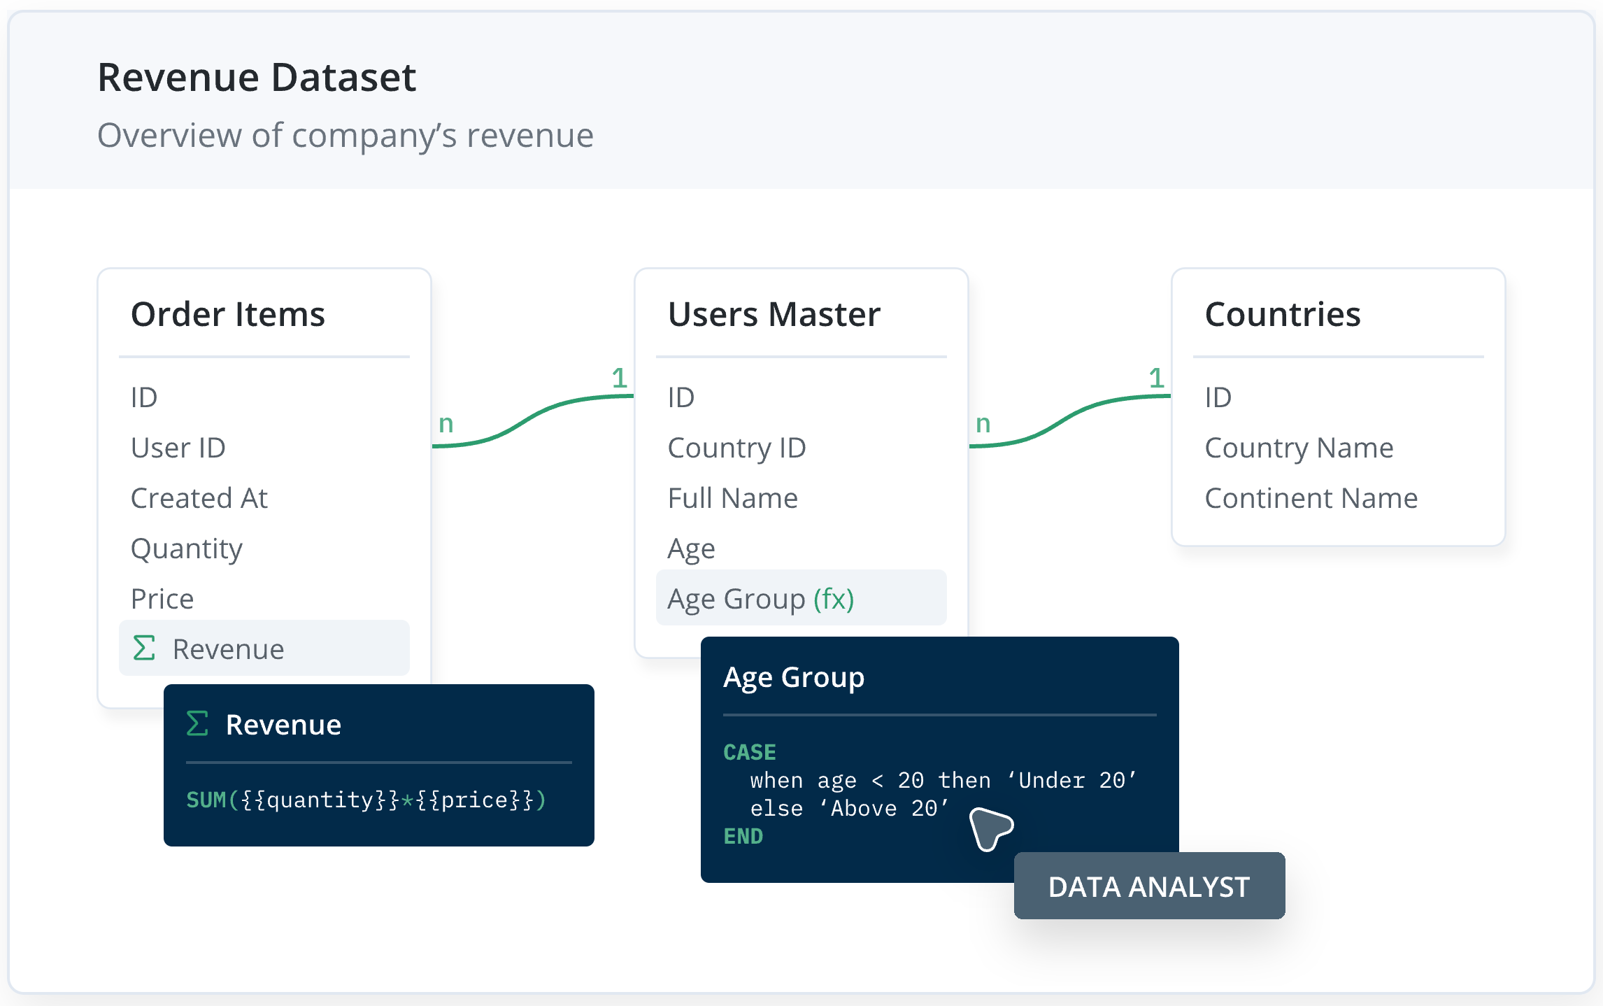Select ID field in Users Master
The image size is (1603, 1006).
click(x=681, y=397)
